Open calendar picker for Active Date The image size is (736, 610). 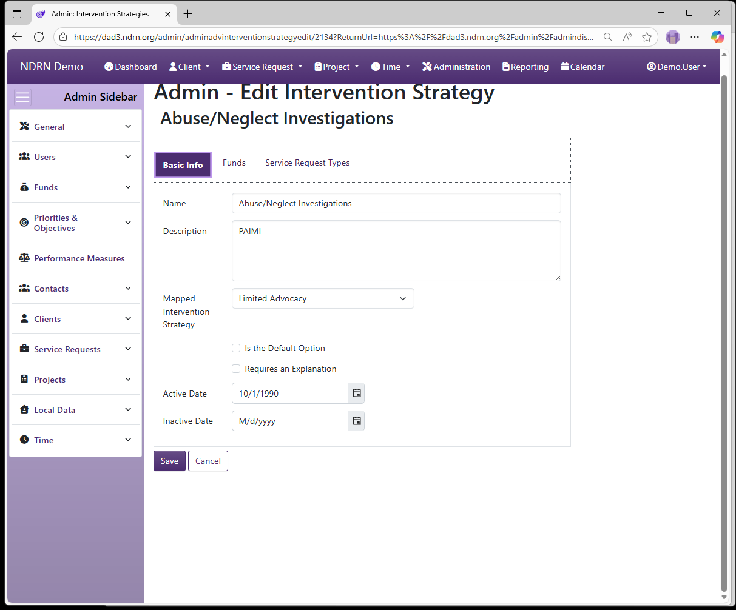[357, 394]
